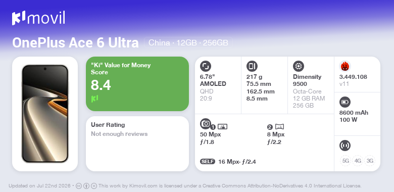Click the Kimovil logo

tap(38, 18)
